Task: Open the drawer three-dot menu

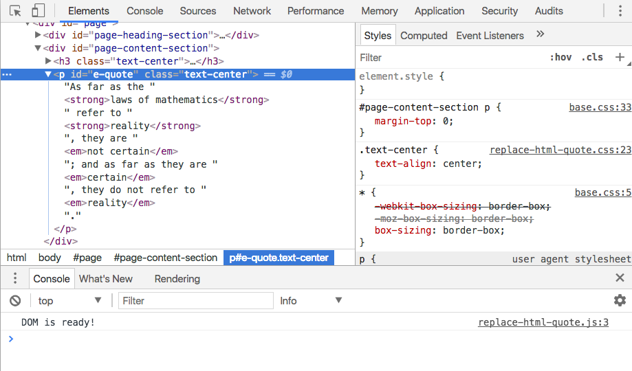Action: click(15, 278)
